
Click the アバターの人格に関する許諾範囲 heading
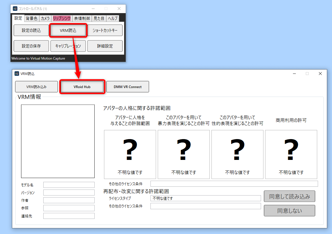(x=137, y=108)
